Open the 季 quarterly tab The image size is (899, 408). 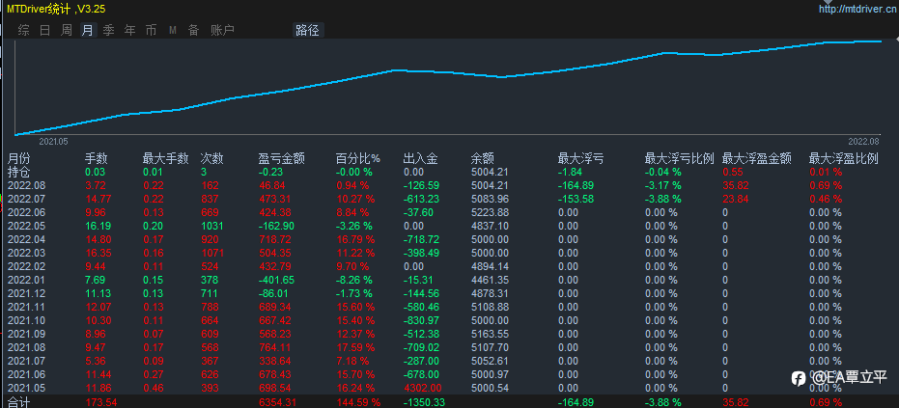(108, 30)
